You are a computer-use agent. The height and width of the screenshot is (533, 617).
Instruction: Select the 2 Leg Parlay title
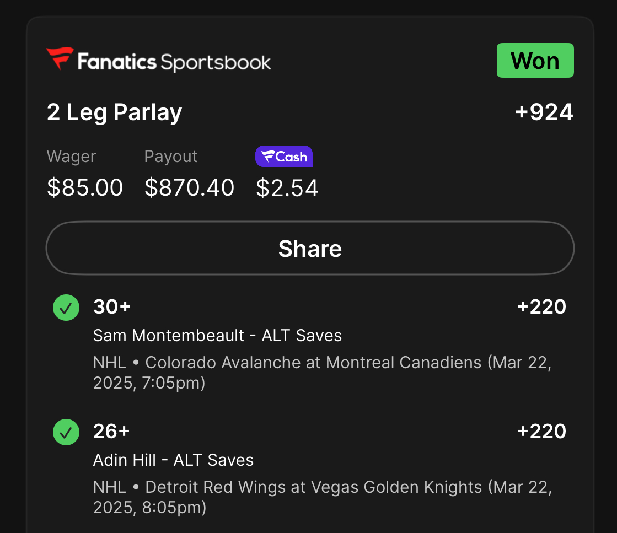(x=114, y=113)
